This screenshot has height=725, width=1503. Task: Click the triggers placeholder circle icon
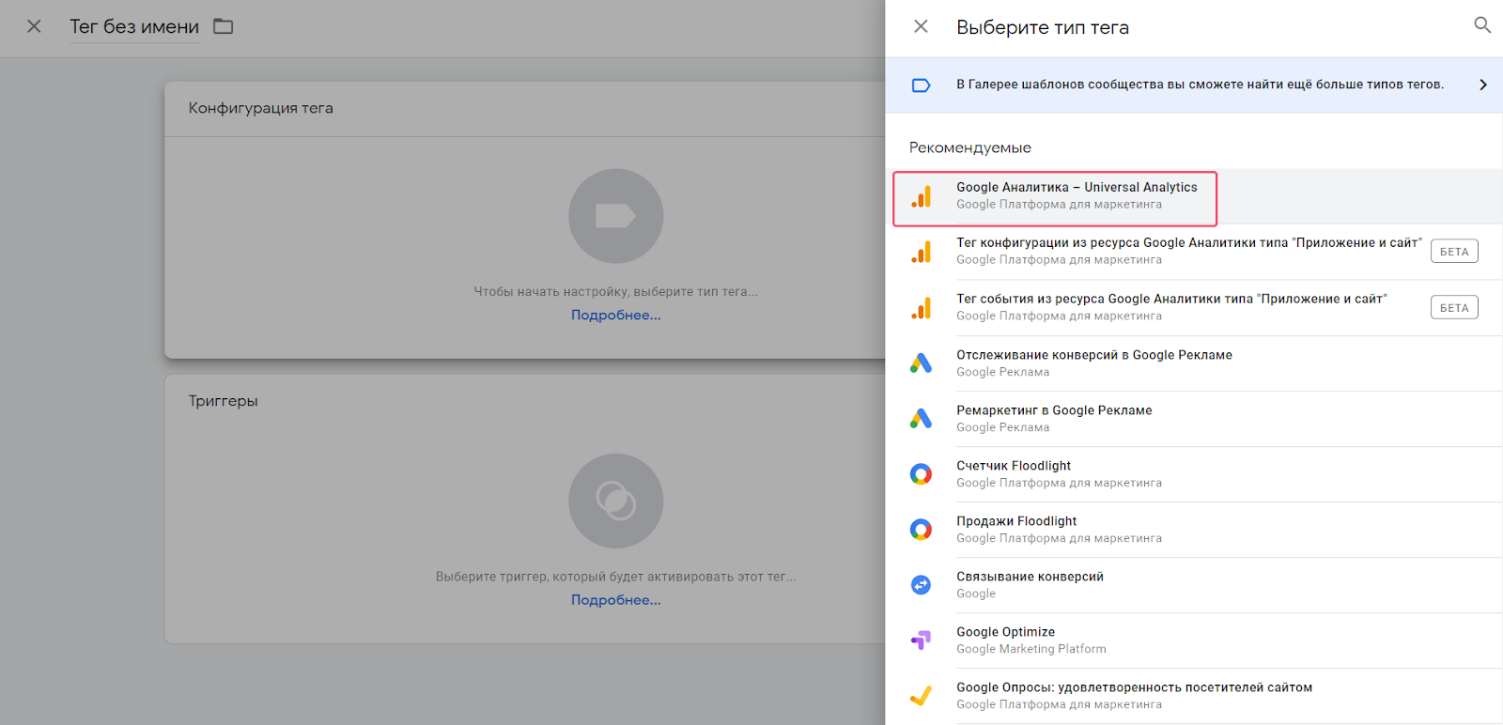coord(616,501)
